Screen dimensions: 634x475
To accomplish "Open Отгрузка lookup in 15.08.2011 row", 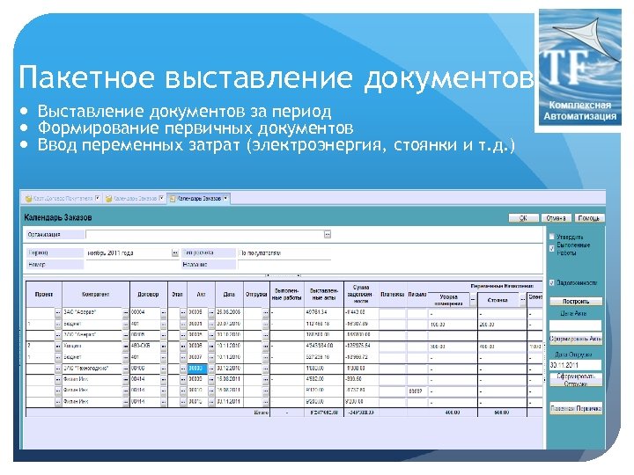I will [x=265, y=380].
